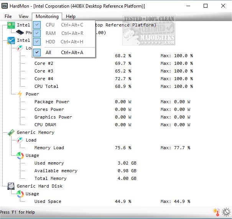Select the Intel CPU graph icon

[11, 40]
